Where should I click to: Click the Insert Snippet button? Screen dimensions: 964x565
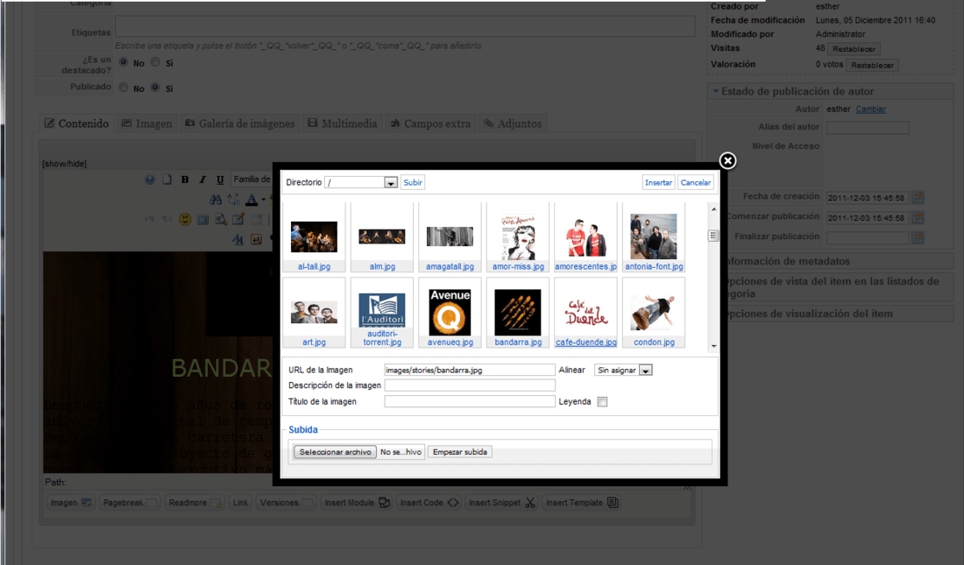[501, 503]
